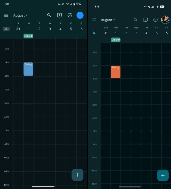Image resolution: width=171 pixels, height=189 pixels.
Task: Expand August month dropdown in right calendar
Action: [108, 20]
